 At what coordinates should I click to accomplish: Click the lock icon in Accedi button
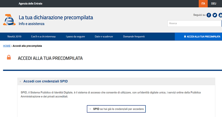click(185, 36)
